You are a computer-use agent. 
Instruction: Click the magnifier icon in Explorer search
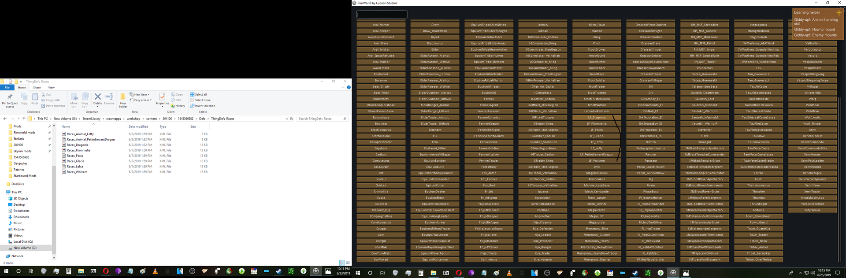point(345,119)
